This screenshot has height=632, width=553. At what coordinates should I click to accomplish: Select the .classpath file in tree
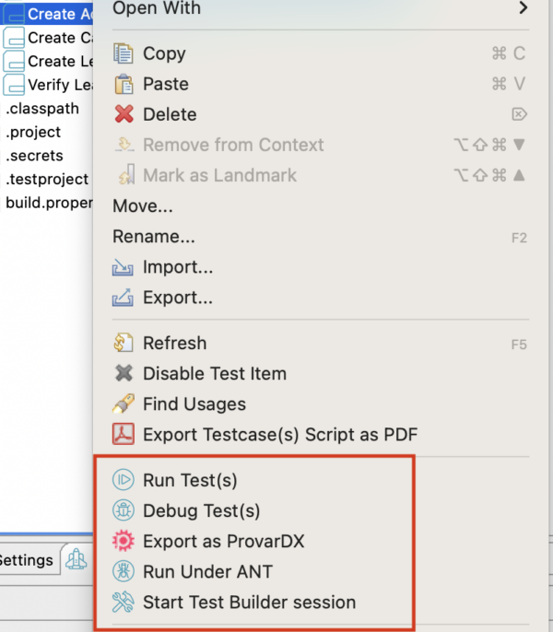(42, 109)
